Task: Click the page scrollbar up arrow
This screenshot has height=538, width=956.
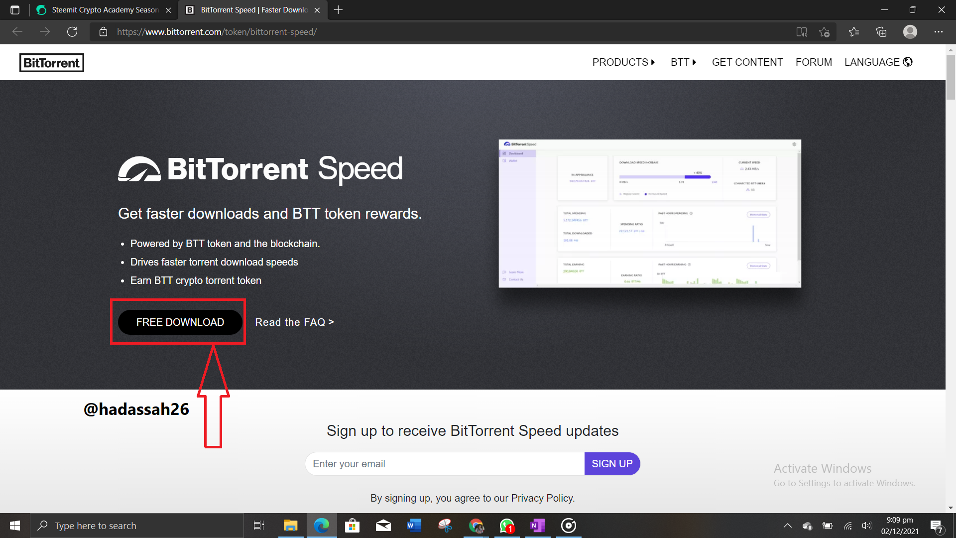Action: (x=951, y=50)
